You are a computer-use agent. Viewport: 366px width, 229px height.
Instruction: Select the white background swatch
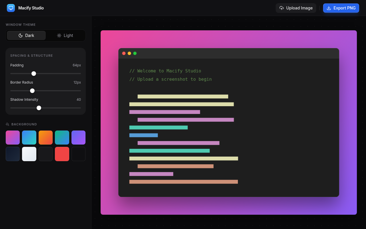(29, 154)
